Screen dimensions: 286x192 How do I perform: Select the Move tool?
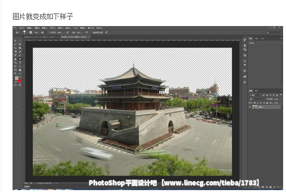click(x=15, y=41)
